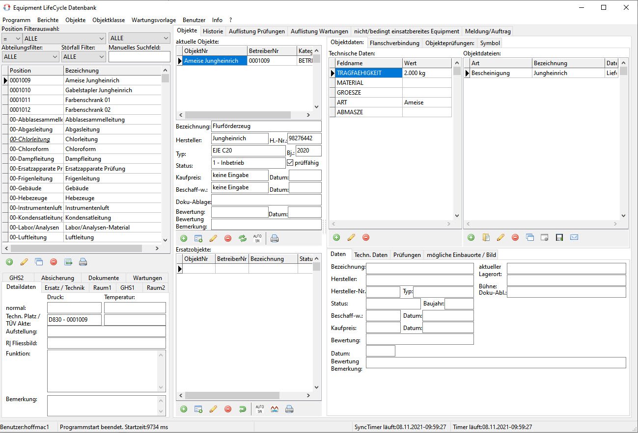Switch to the Auflistung Prüfungen tab
The image size is (638, 433).
256,31
